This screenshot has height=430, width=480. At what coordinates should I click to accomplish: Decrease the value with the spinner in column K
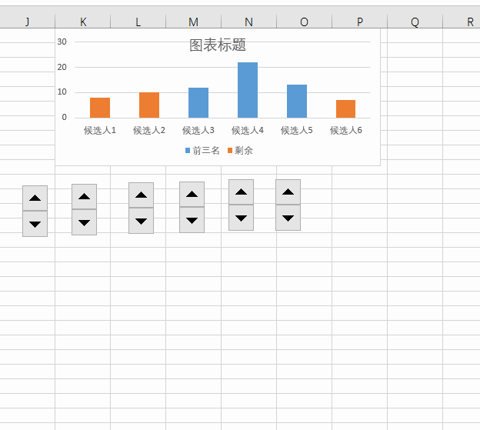[84, 222]
